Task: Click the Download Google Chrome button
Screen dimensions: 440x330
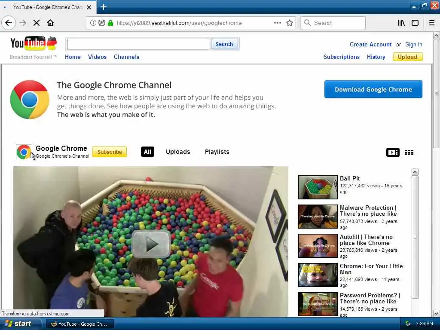Action: (x=373, y=89)
